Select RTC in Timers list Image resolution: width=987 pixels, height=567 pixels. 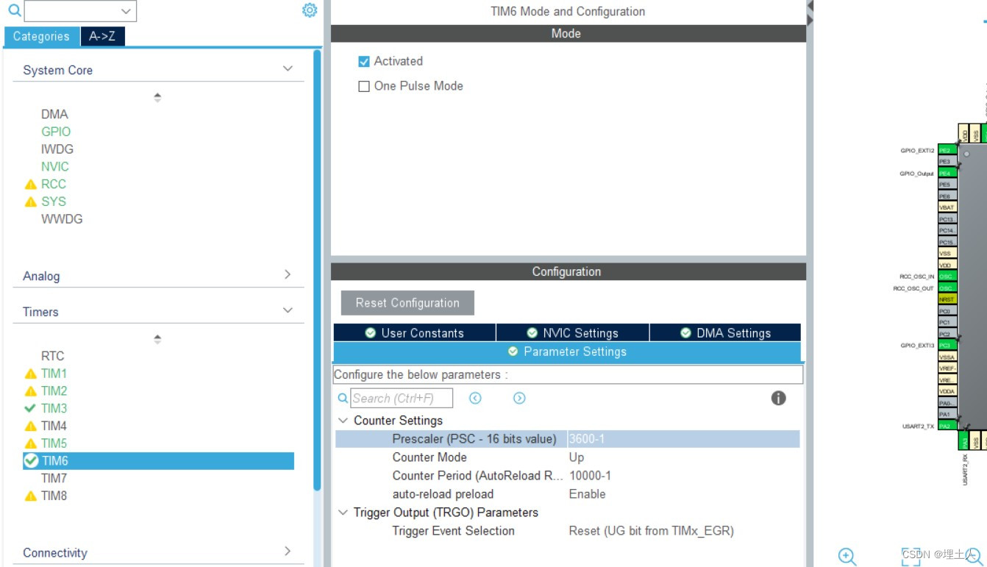pos(52,356)
